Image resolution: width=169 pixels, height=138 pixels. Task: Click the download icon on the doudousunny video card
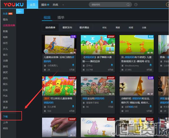[151, 65]
